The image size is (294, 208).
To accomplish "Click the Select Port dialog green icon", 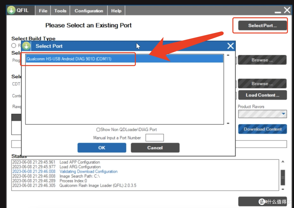I will click(x=26, y=46).
